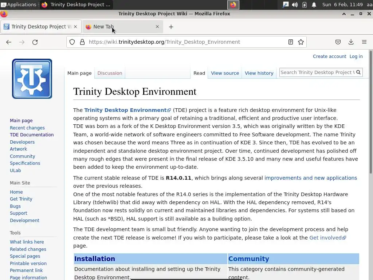Follow the Get involved link
This screenshot has width=373, height=280.
click(x=327, y=238)
